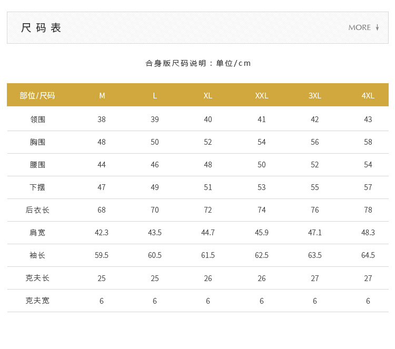Choose the L size column header

(155, 95)
